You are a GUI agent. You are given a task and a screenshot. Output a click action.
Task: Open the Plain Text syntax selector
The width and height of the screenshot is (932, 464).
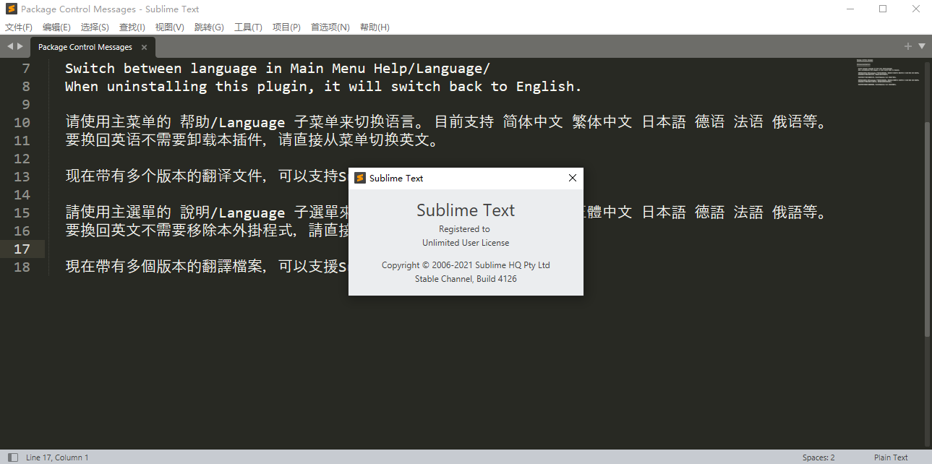891,457
